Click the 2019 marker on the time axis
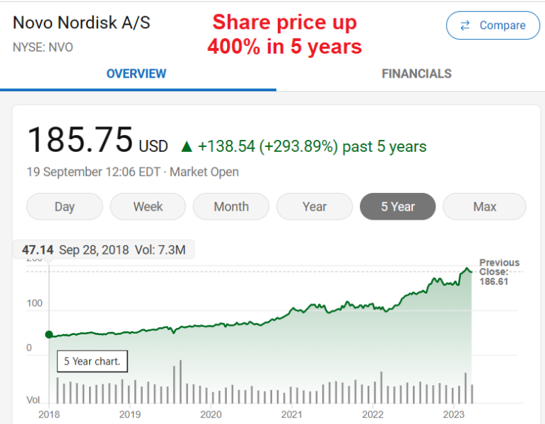 coord(130,414)
